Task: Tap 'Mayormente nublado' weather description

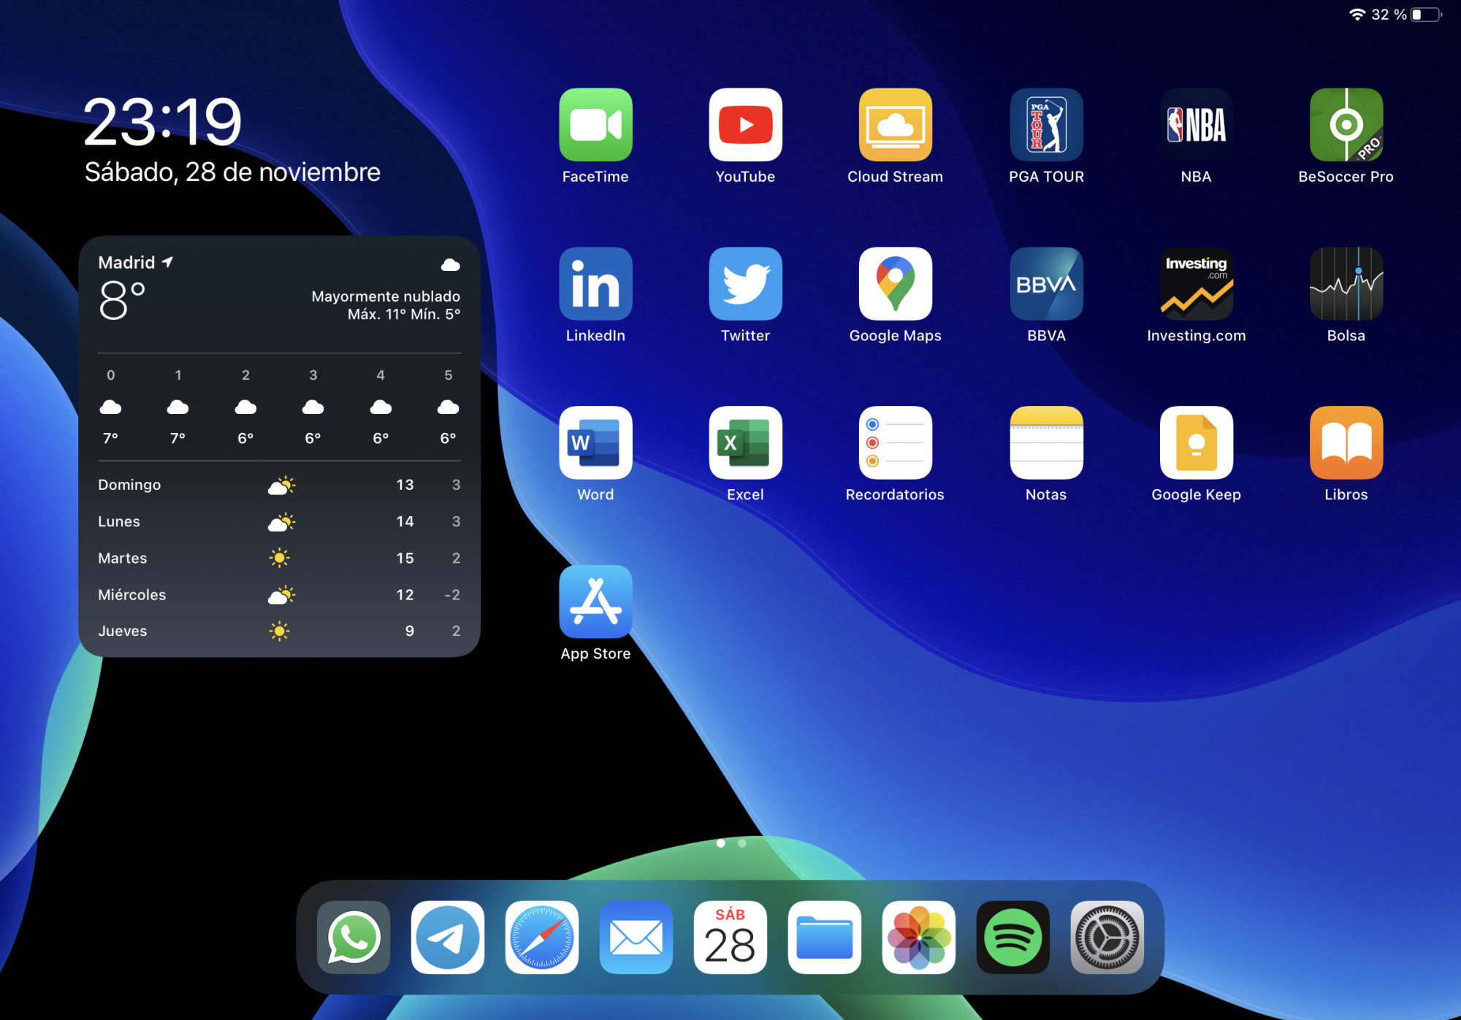Action: tap(386, 296)
